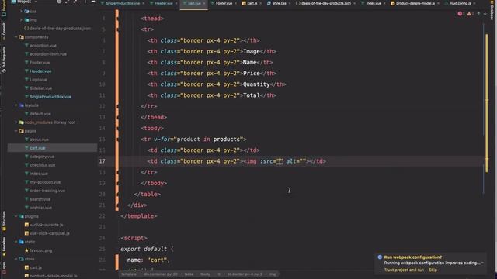Open the npm tool window
Image resolution: width=497 pixels, height=279 pixels.
4,267
